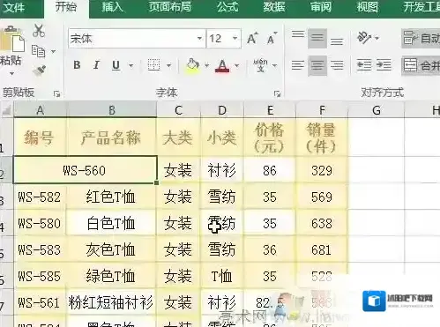Open the font size dropdown
This screenshot has height=327, width=440.
coord(235,38)
